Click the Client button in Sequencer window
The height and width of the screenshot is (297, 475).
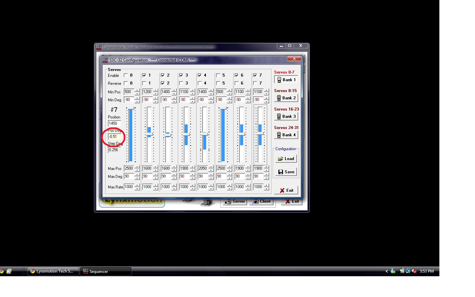(262, 202)
